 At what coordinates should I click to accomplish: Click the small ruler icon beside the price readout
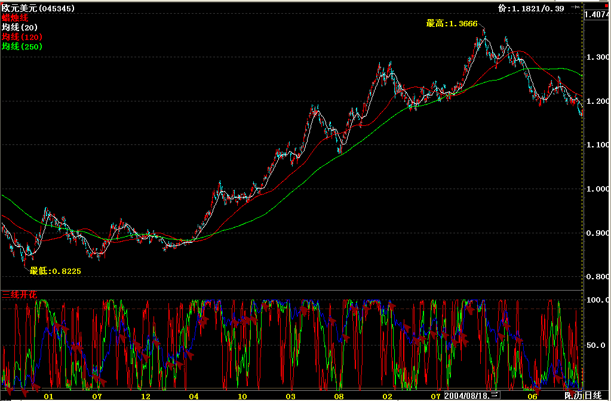point(575,7)
